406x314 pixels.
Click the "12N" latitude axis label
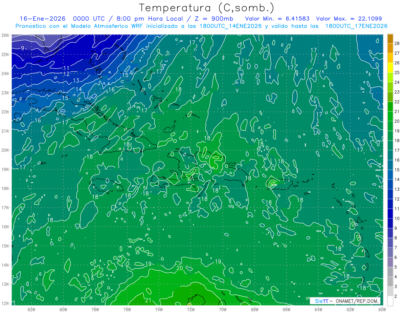[5, 303]
